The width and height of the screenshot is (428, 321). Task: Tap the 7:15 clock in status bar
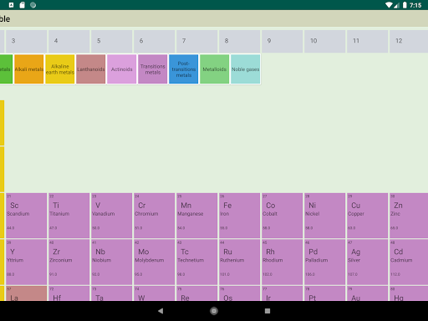[415, 5]
